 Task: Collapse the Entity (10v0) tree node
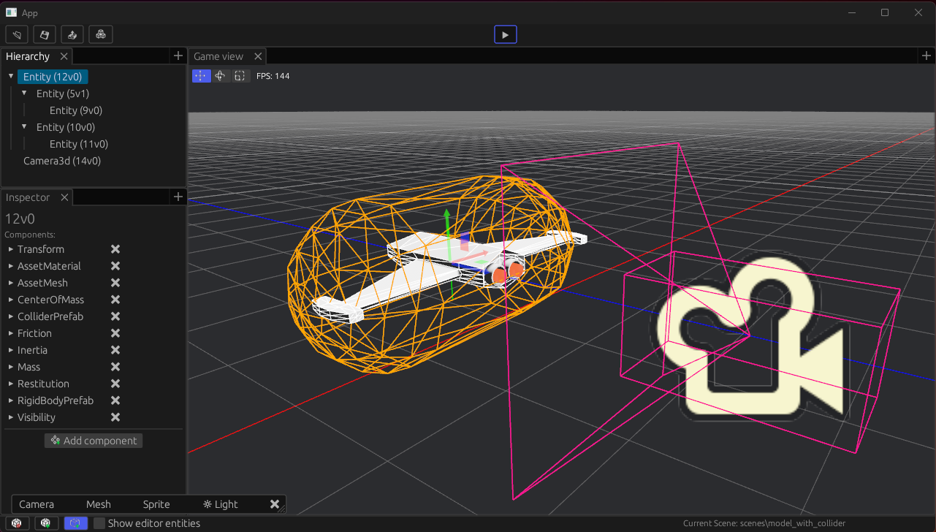[x=24, y=126]
